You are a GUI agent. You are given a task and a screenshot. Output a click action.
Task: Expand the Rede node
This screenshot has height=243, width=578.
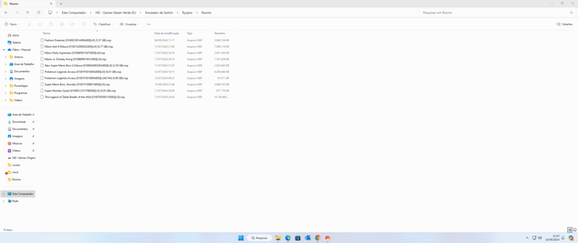[x=3, y=201]
